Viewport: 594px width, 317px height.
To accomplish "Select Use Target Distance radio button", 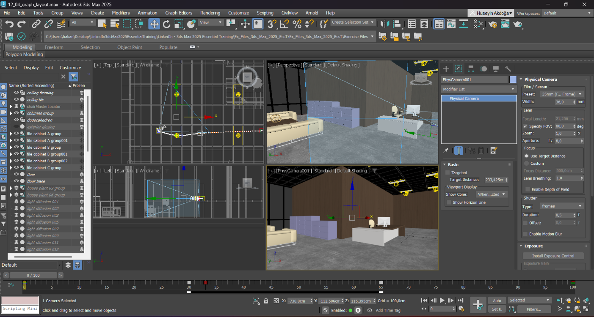I will (x=527, y=156).
